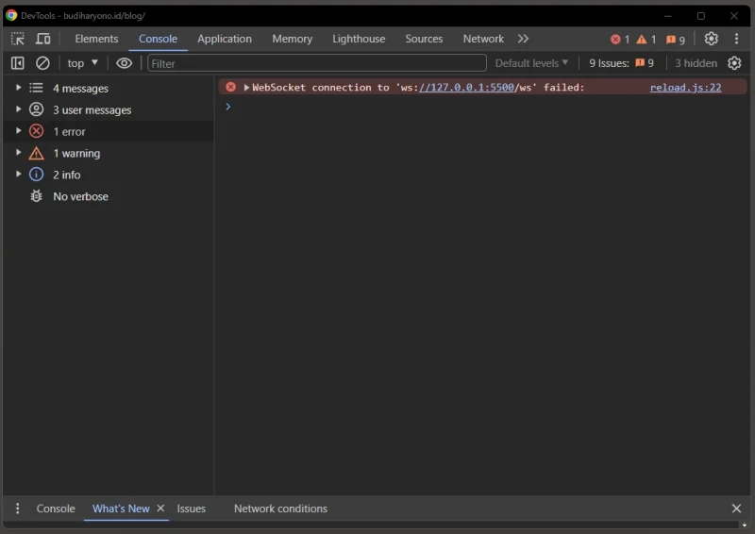Expand the 3 user messages group
This screenshot has width=755, height=534.
click(18, 109)
